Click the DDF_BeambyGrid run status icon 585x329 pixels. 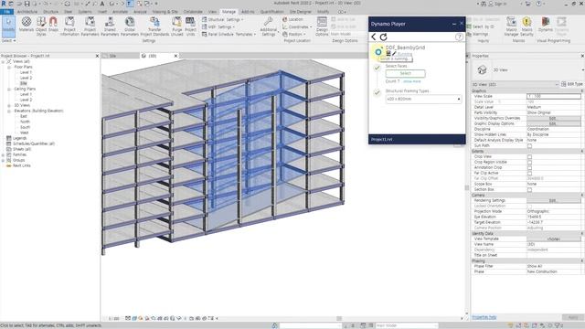pyautogui.click(x=378, y=52)
